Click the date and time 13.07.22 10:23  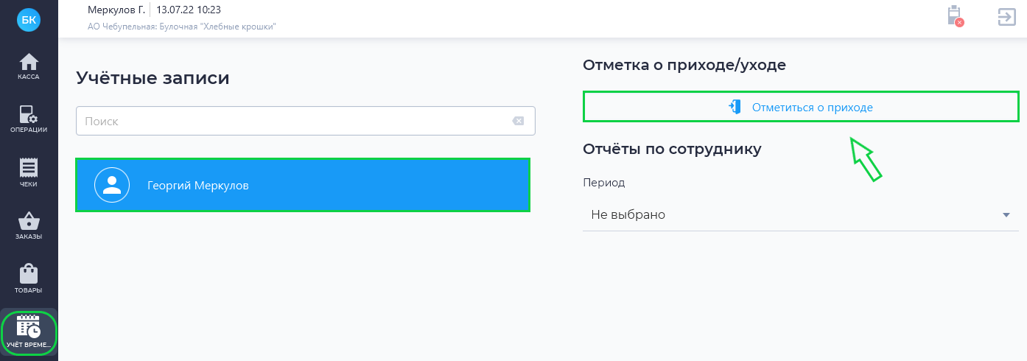pyautogui.click(x=189, y=10)
